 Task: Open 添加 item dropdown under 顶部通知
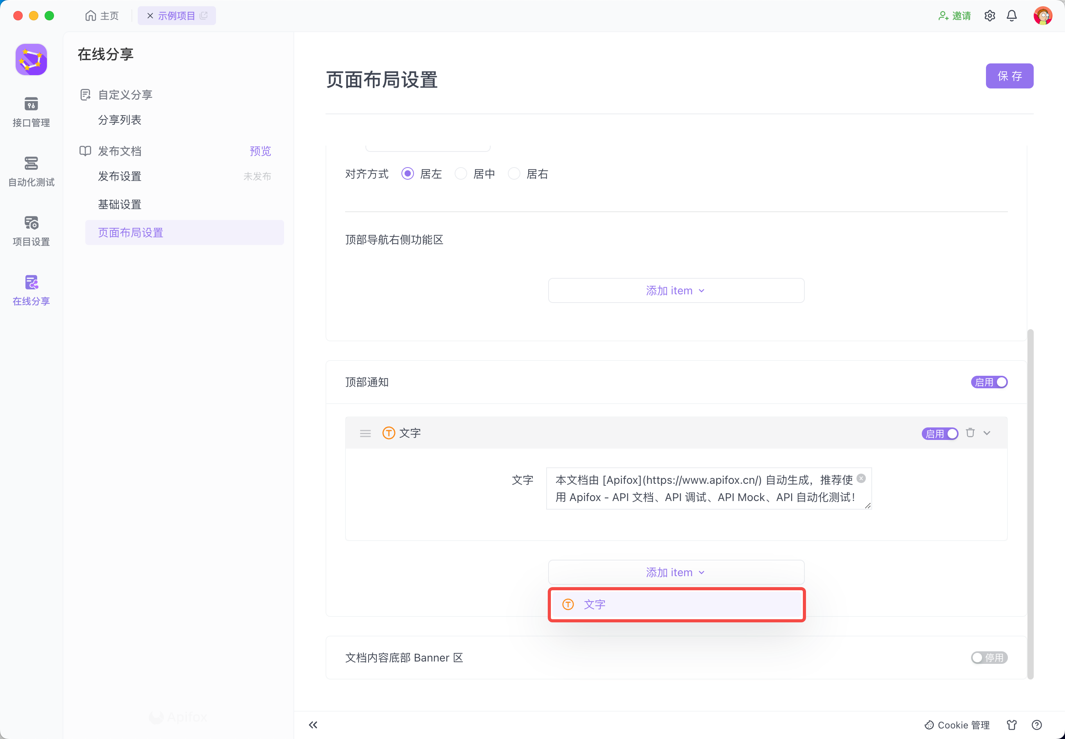pyautogui.click(x=676, y=572)
